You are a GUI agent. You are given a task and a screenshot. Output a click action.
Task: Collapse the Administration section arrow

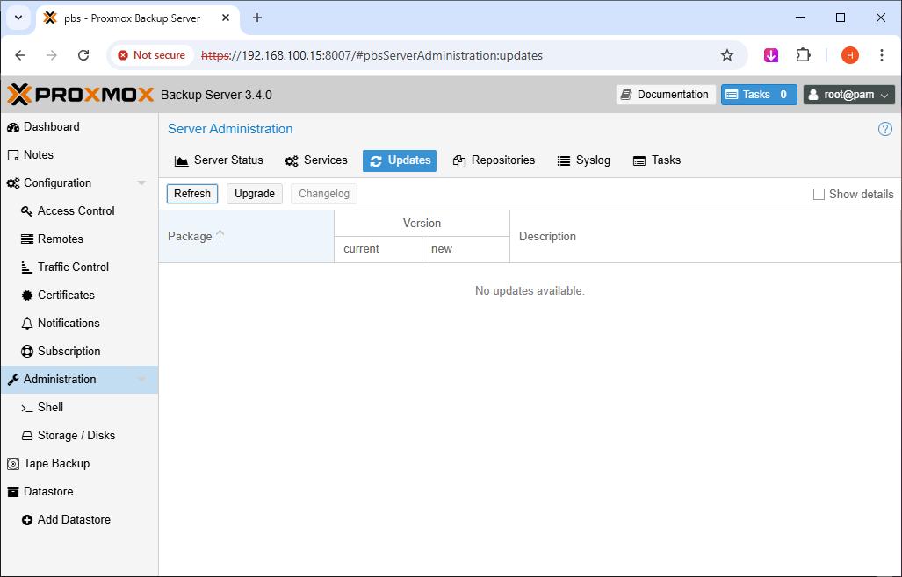tap(141, 380)
